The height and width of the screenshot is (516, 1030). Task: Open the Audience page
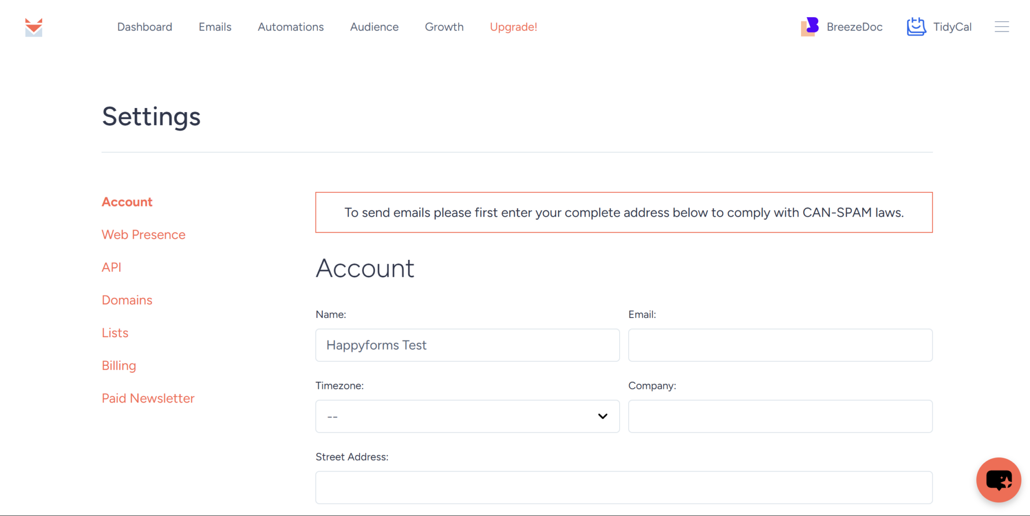[x=374, y=27]
